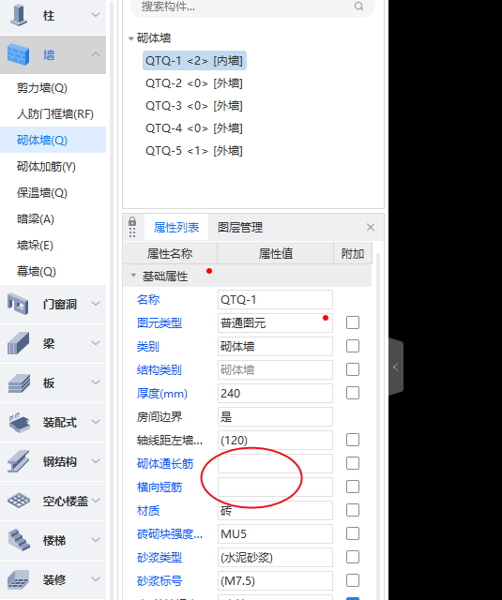This screenshot has width=502, height=600.
Task: Click the slab (板) category icon
Action: pos(19,383)
